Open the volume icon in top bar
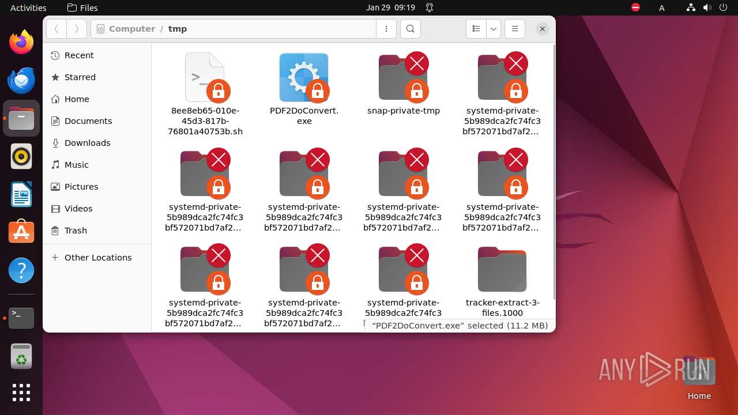738x415 pixels. click(x=706, y=7)
